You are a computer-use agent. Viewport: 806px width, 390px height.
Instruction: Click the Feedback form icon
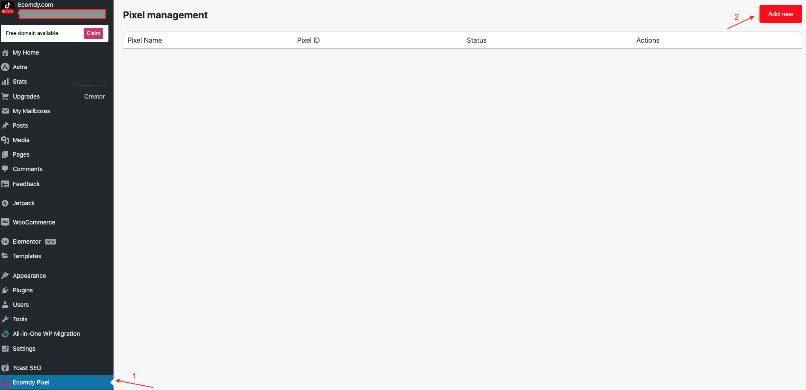(5, 184)
